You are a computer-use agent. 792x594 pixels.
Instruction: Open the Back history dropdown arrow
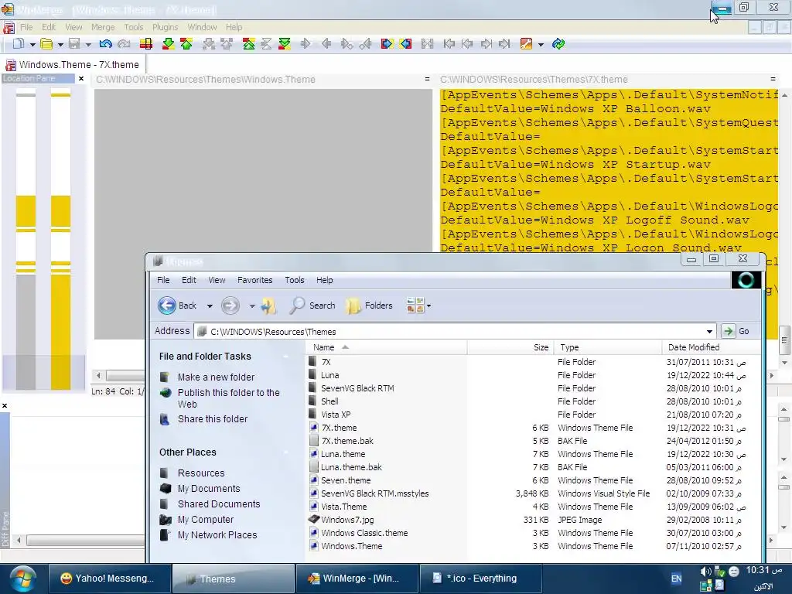209,306
